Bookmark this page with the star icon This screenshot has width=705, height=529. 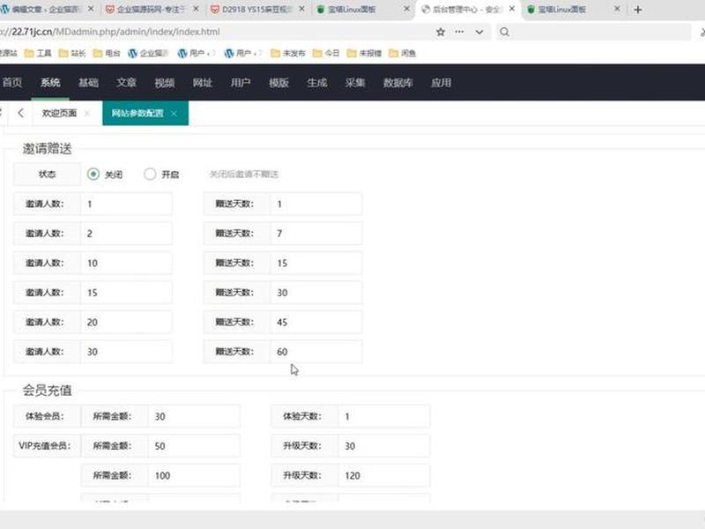[441, 32]
